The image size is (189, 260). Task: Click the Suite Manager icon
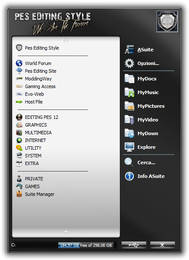[19, 194]
